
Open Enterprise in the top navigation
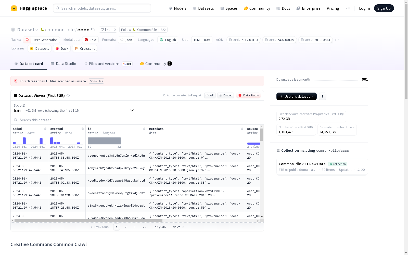tap(309, 8)
